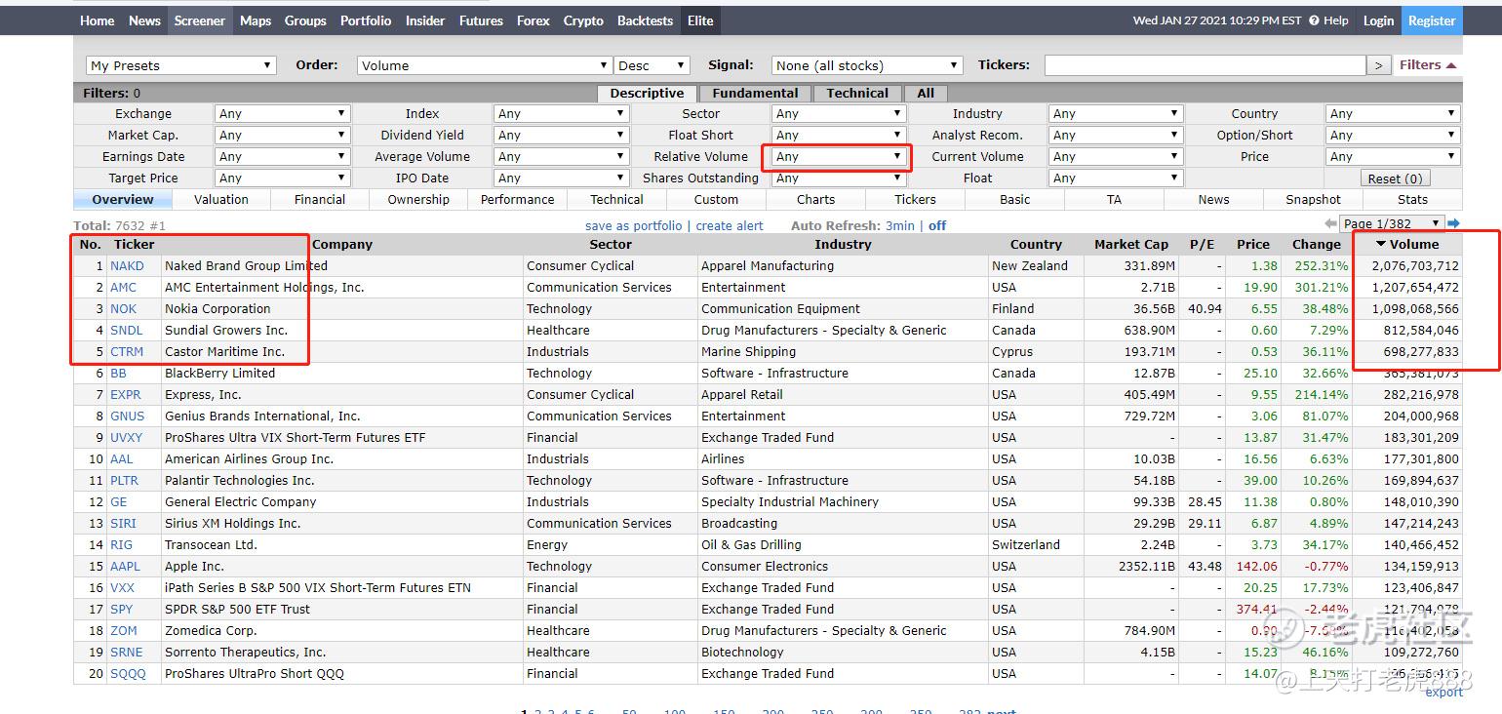
Task: Open the Signal dropdown
Action: 867,65
